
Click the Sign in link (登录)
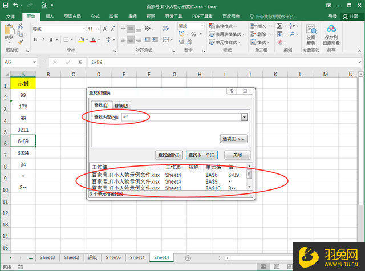point(332,17)
